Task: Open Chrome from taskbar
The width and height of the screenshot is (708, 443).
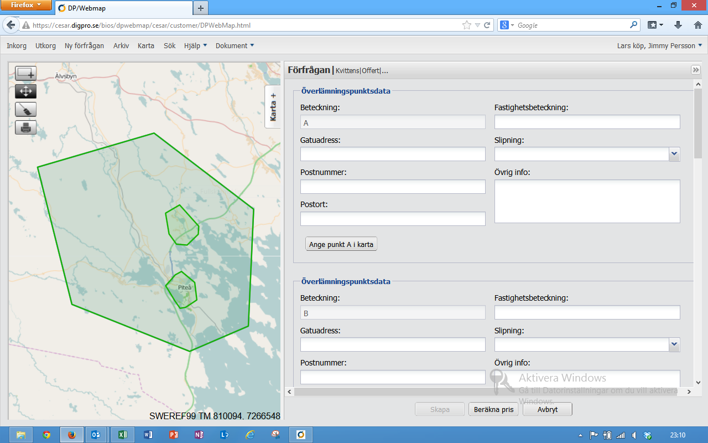Action: [x=46, y=435]
